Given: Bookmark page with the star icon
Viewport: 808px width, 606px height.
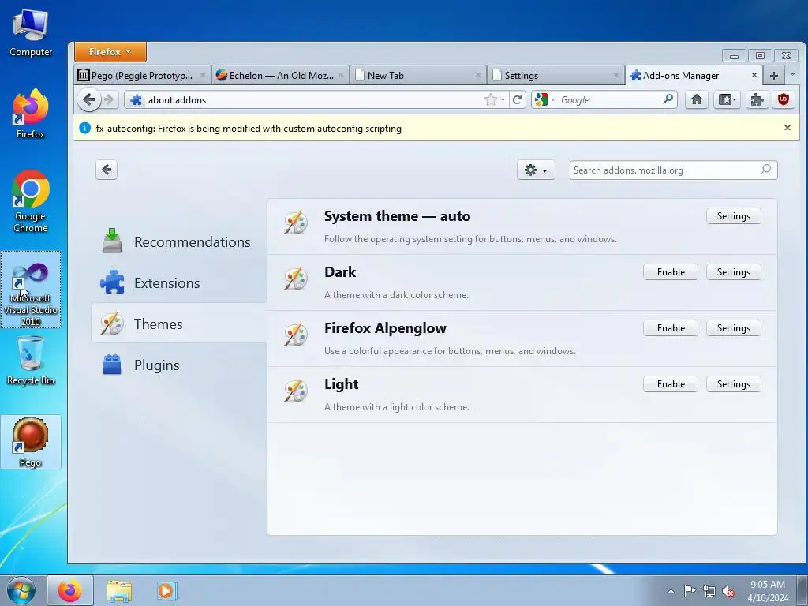Looking at the screenshot, I should point(491,99).
